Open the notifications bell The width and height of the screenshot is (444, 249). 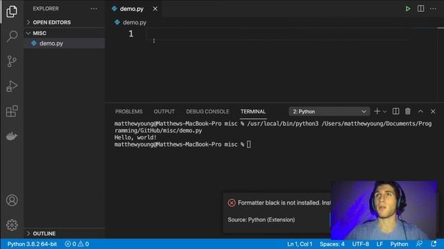pyautogui.click(x=434, y=244)
